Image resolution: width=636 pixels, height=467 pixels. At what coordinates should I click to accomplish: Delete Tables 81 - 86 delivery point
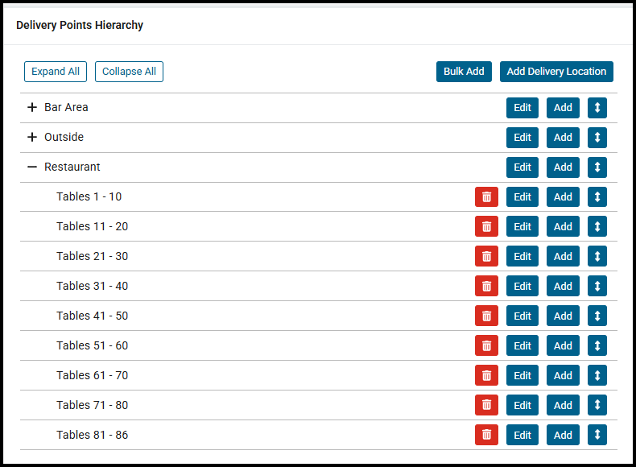click(486, 436)
